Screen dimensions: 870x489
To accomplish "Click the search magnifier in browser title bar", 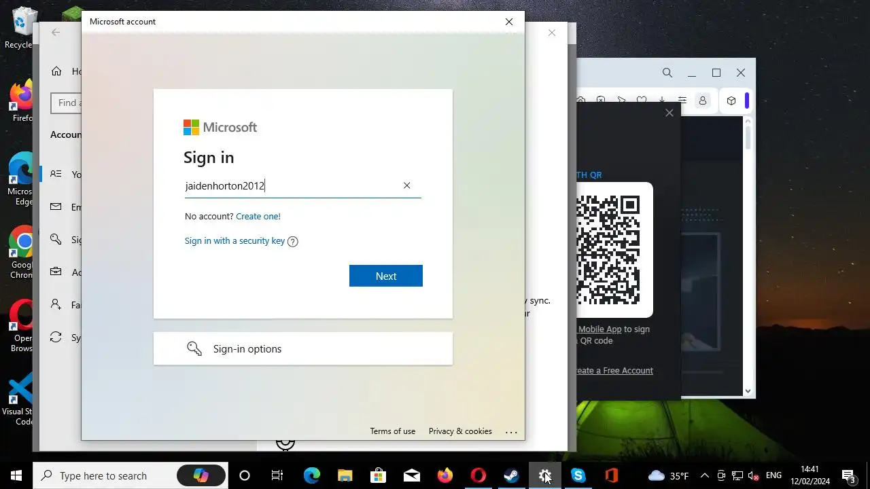I will tap(667, 73).
